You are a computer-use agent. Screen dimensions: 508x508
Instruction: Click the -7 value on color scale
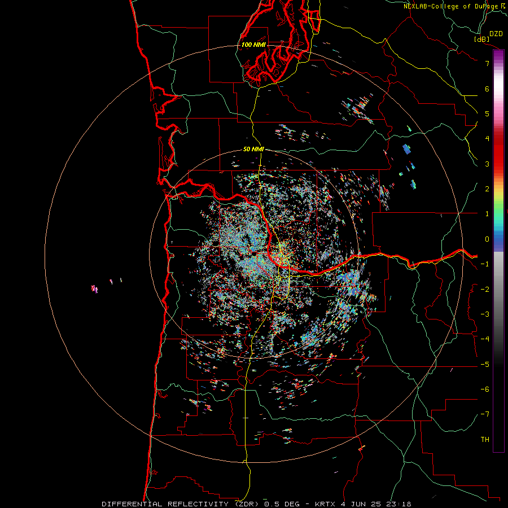485,414
